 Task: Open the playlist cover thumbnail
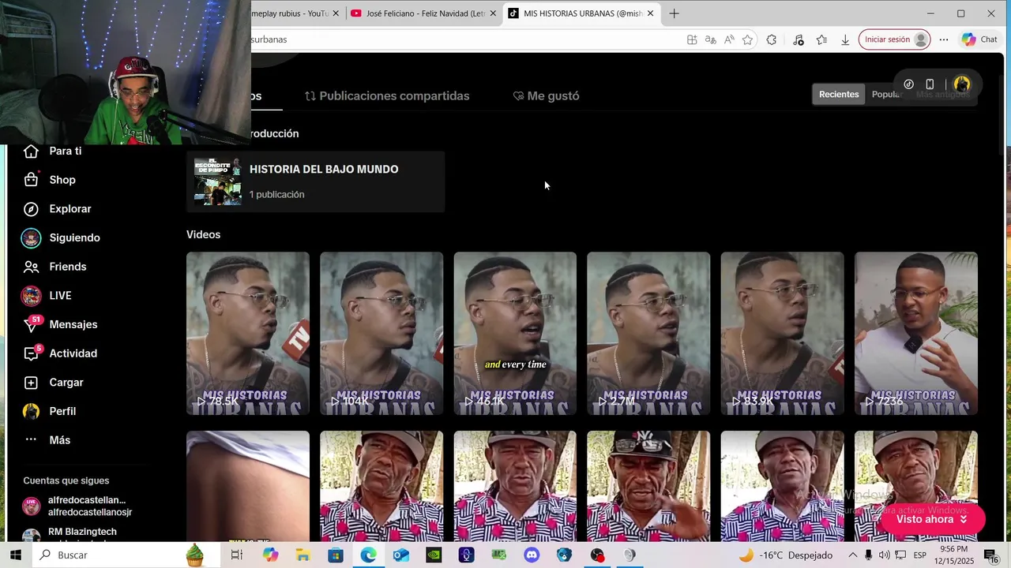217,181
